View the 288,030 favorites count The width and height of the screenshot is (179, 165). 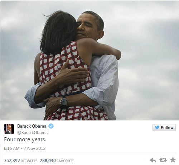pyautogui.click(x=48, y=161)
